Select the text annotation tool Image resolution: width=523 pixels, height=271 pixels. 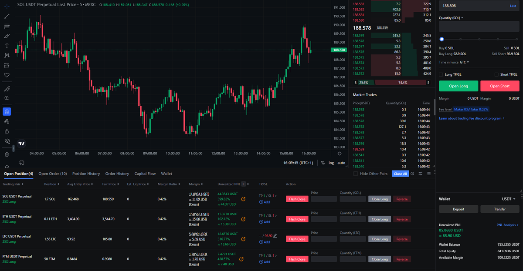pos(7,46)
